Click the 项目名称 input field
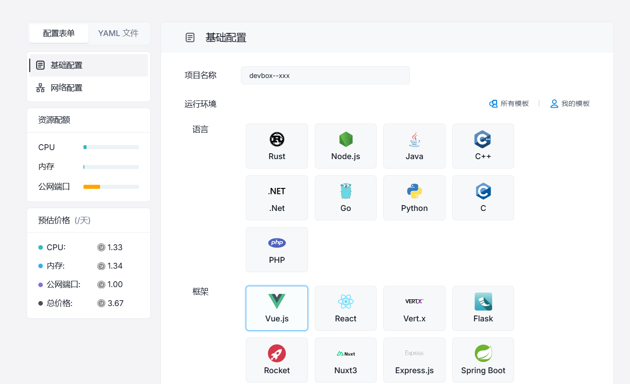 coord(325,75)
